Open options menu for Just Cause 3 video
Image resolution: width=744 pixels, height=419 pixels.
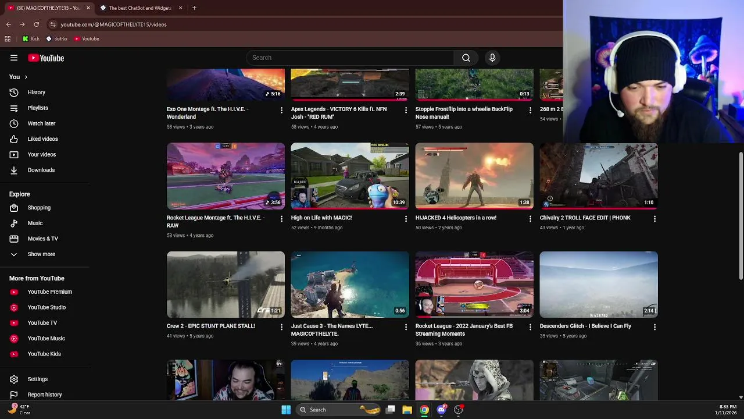[406, 327]
